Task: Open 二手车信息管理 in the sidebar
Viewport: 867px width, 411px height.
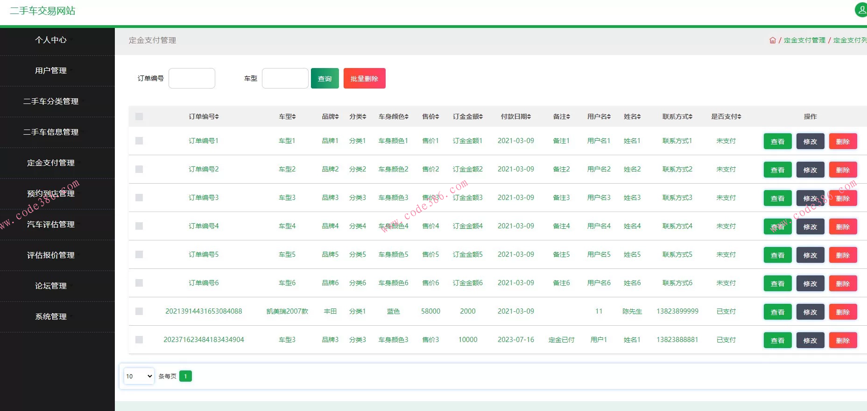Action: tap(51, 132)
